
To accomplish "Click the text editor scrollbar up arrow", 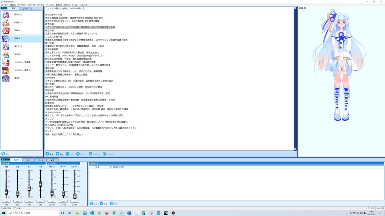I will 295,8.
